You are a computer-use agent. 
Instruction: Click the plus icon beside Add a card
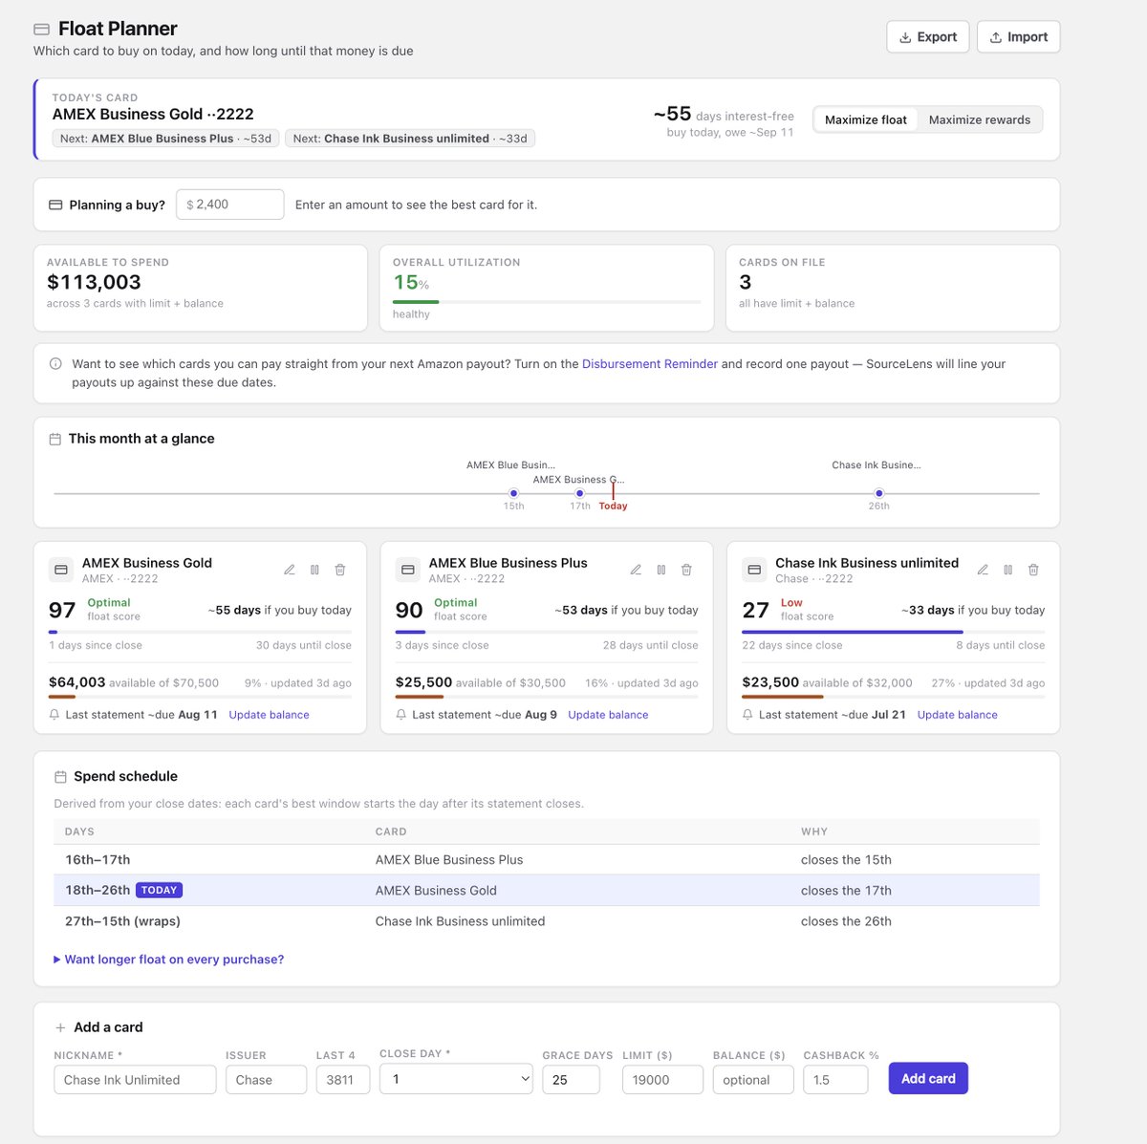[60, 1027]
